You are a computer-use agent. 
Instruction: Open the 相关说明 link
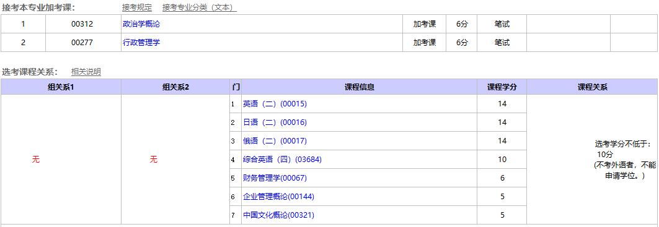[86, 72]
